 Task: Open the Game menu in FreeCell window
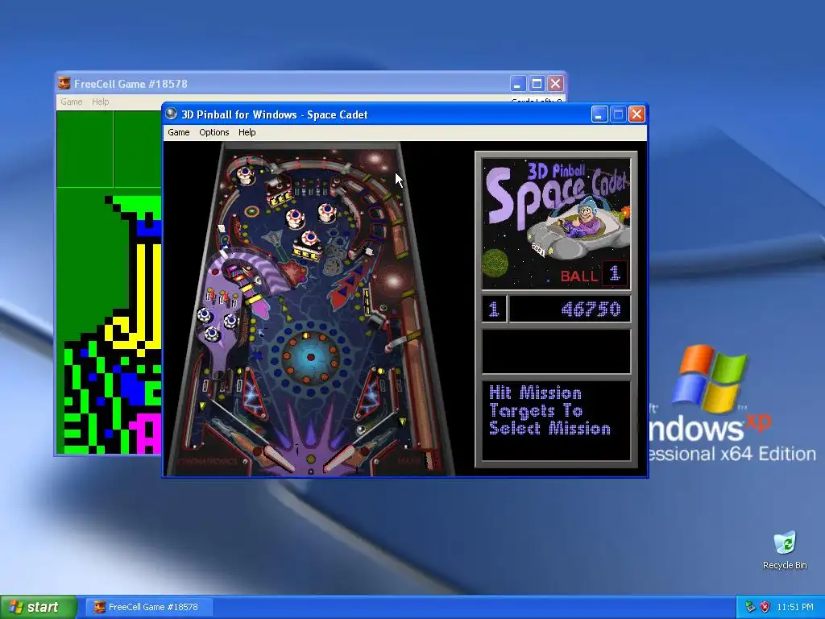point(71,102)
